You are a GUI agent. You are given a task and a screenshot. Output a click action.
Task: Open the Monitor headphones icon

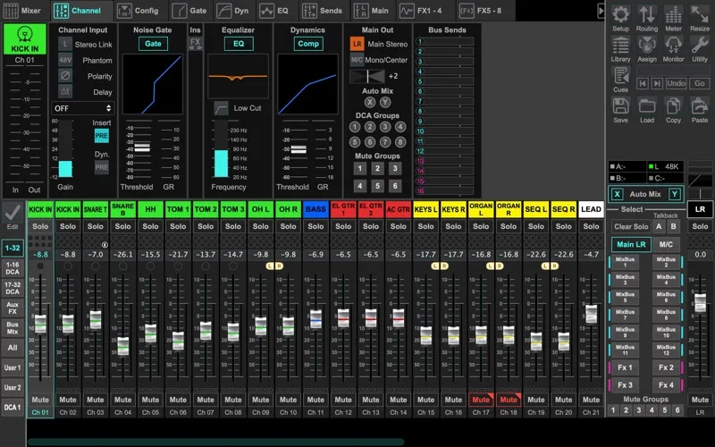click(673, 46)
